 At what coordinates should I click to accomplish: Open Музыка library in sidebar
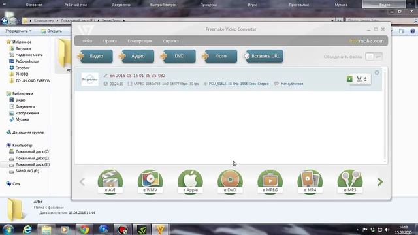pyautogui.click(x=19, y=119)
